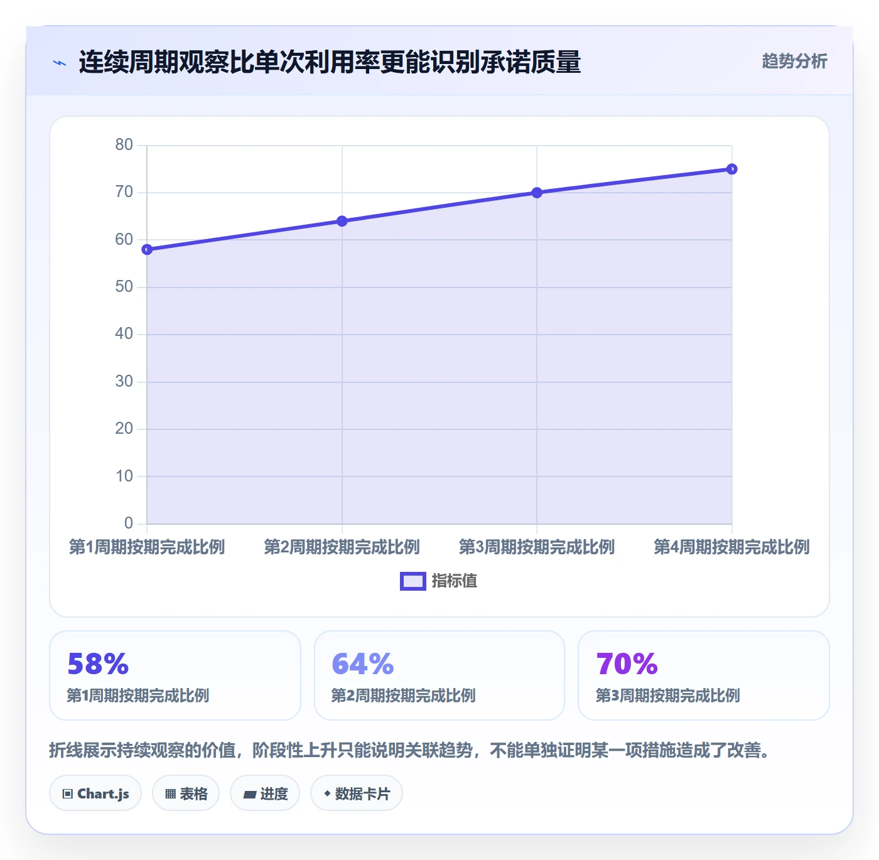
Task: Click the lightning bolt icon beside the title
Action: pyautogui.click(x=60, y=63)
